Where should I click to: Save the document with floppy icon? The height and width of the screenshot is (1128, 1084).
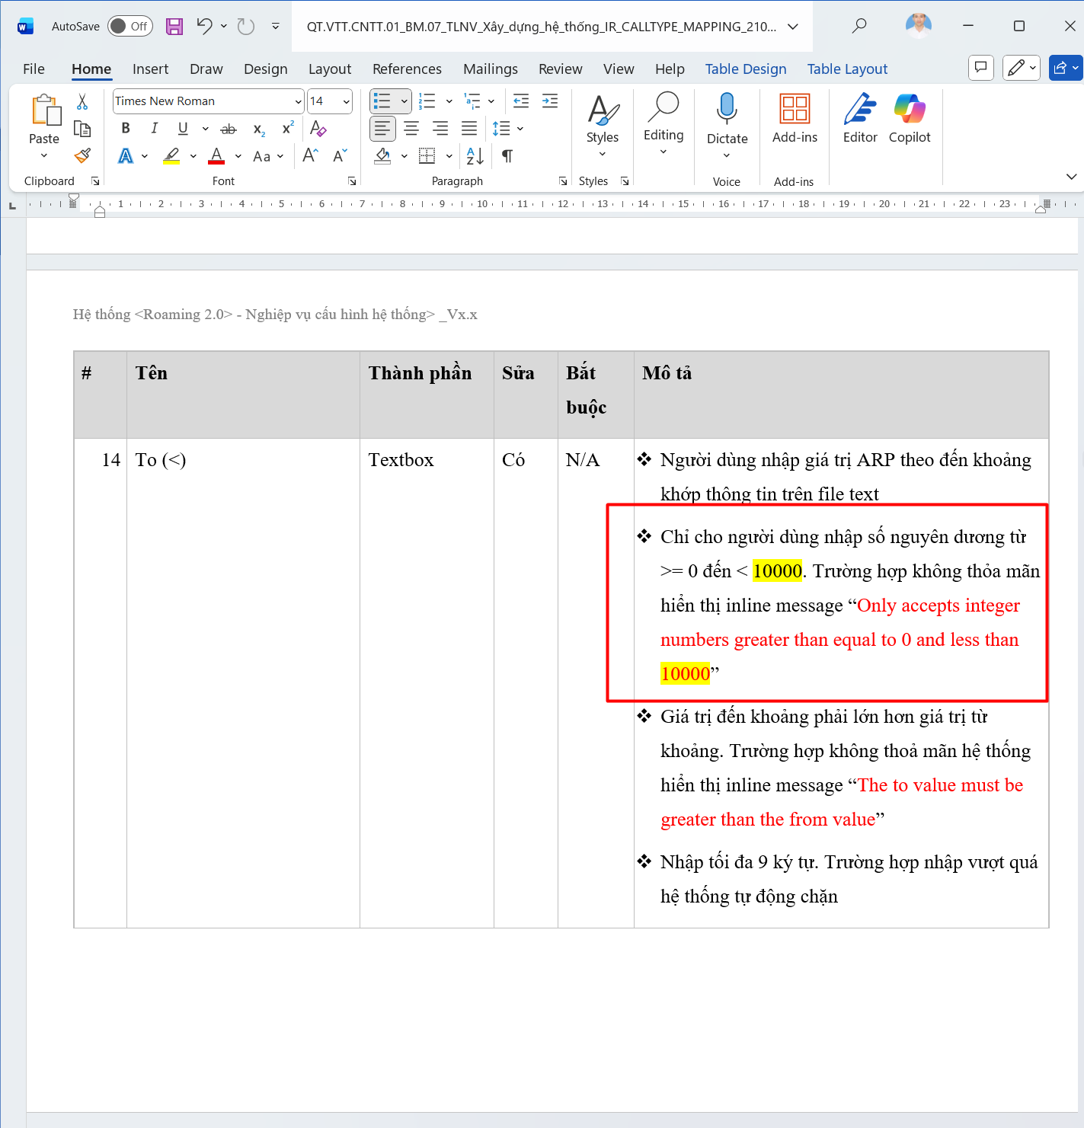(174, 27)
